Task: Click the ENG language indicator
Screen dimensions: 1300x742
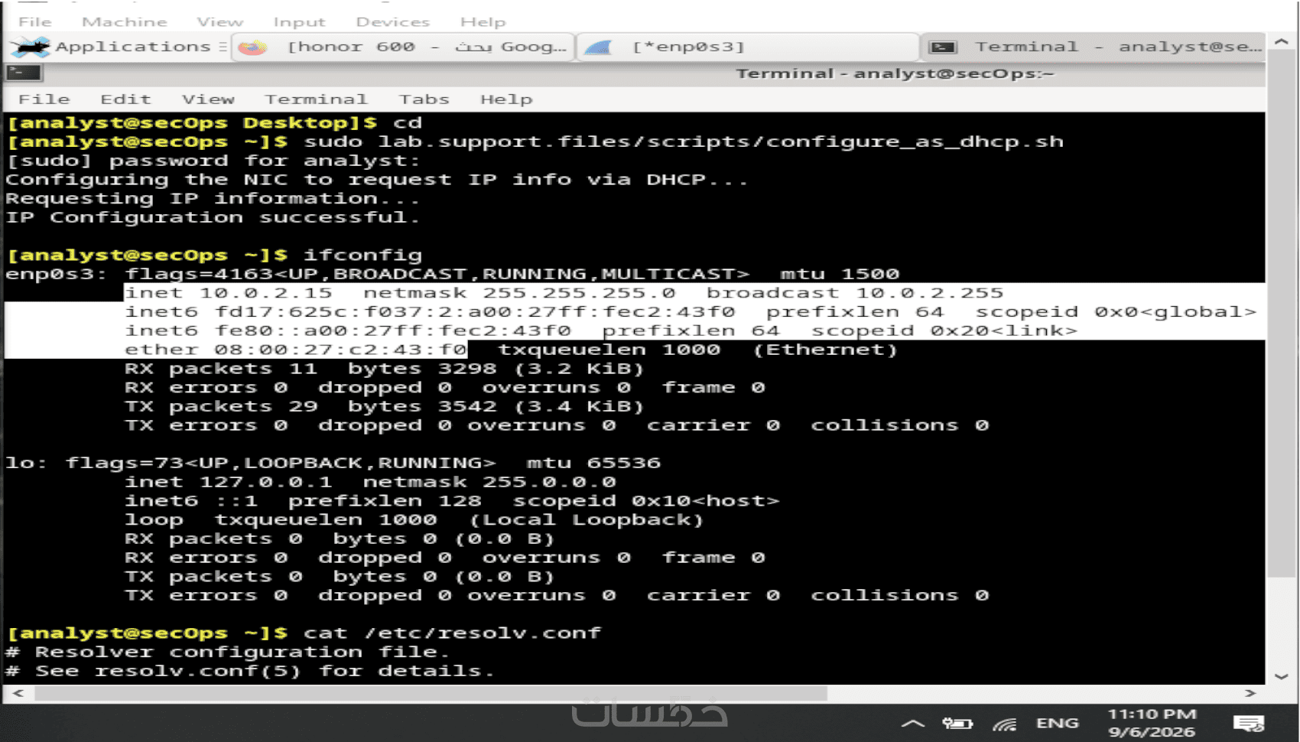Action: (1057, 723)
